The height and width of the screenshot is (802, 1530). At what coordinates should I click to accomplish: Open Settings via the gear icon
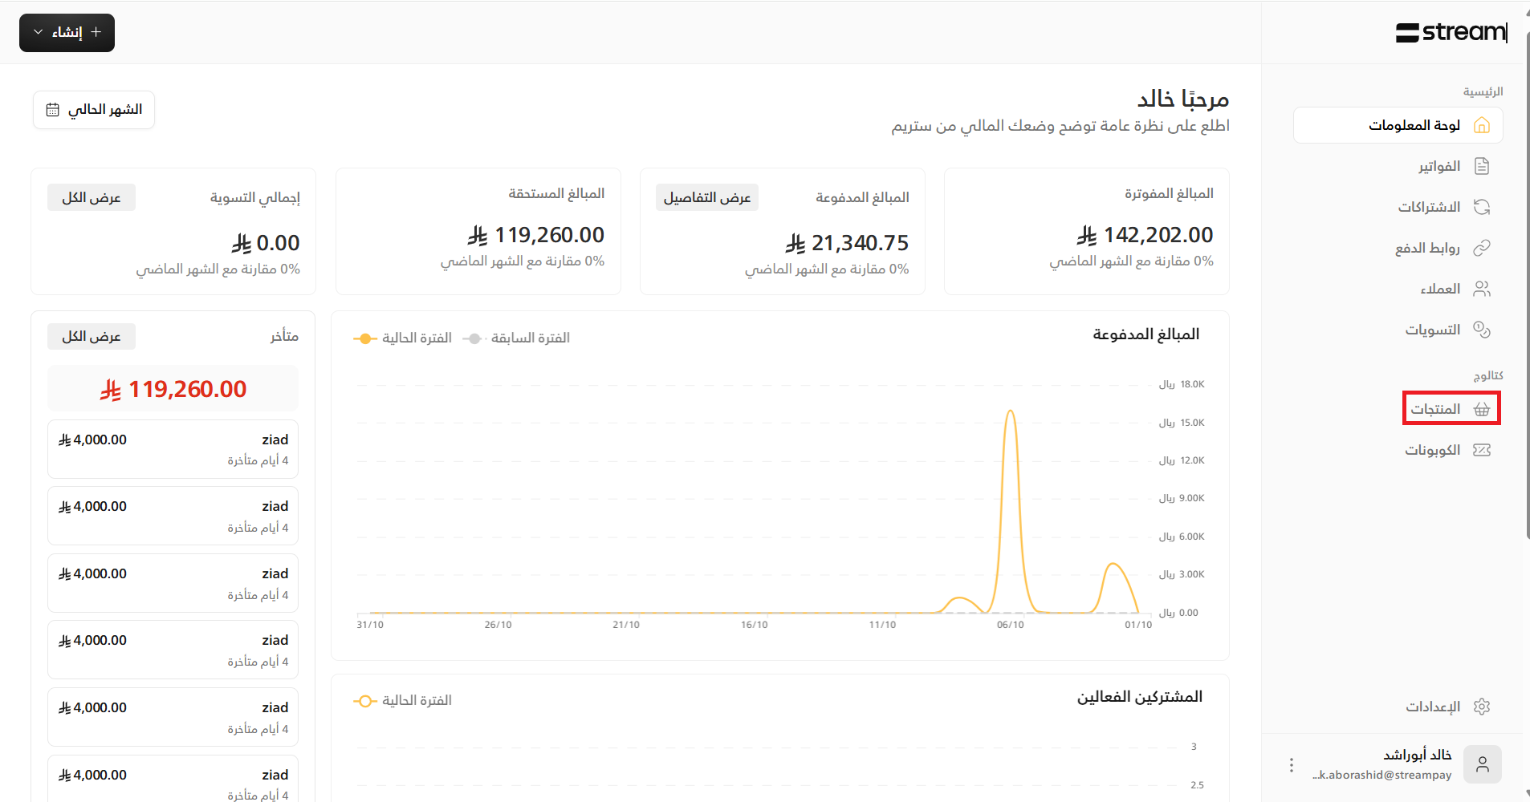tap(1482, 707)
